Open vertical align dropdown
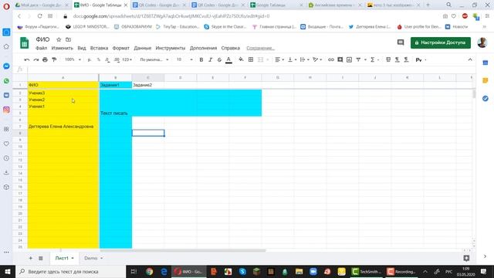494x278 pixels. click(x=292, y=59)
